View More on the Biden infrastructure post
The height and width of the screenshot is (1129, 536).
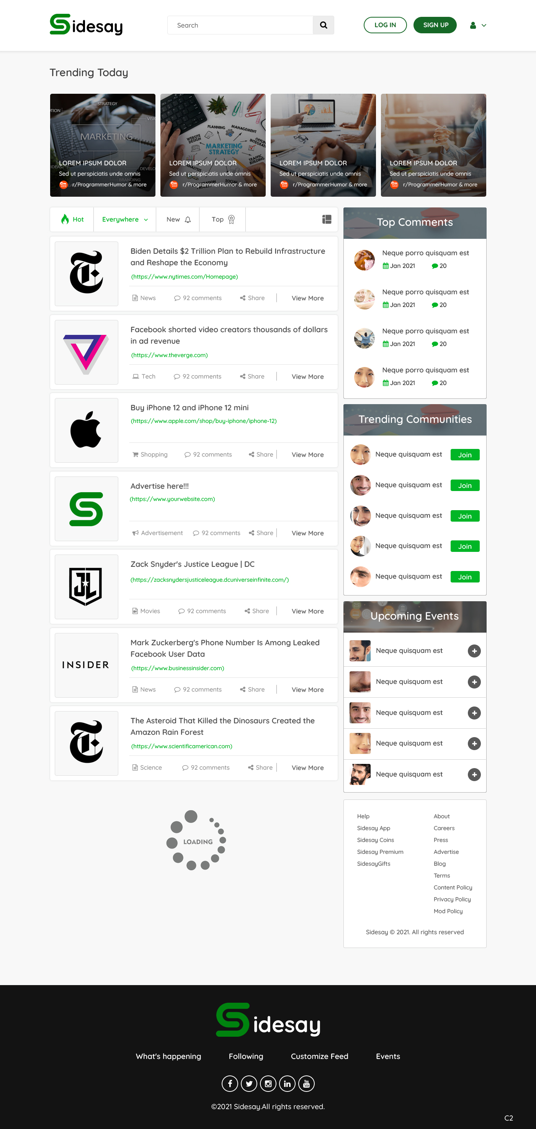(x=308, y=298)
